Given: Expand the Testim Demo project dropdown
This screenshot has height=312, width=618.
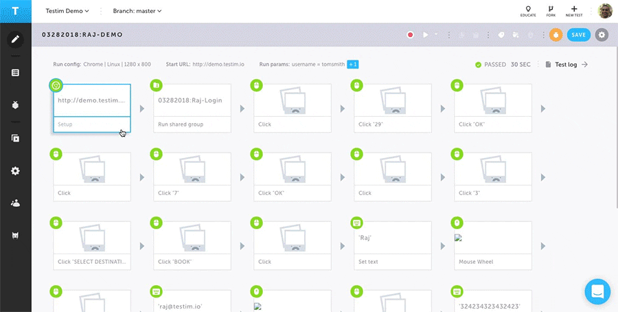Looking at the screenshot, I should 67,11.
